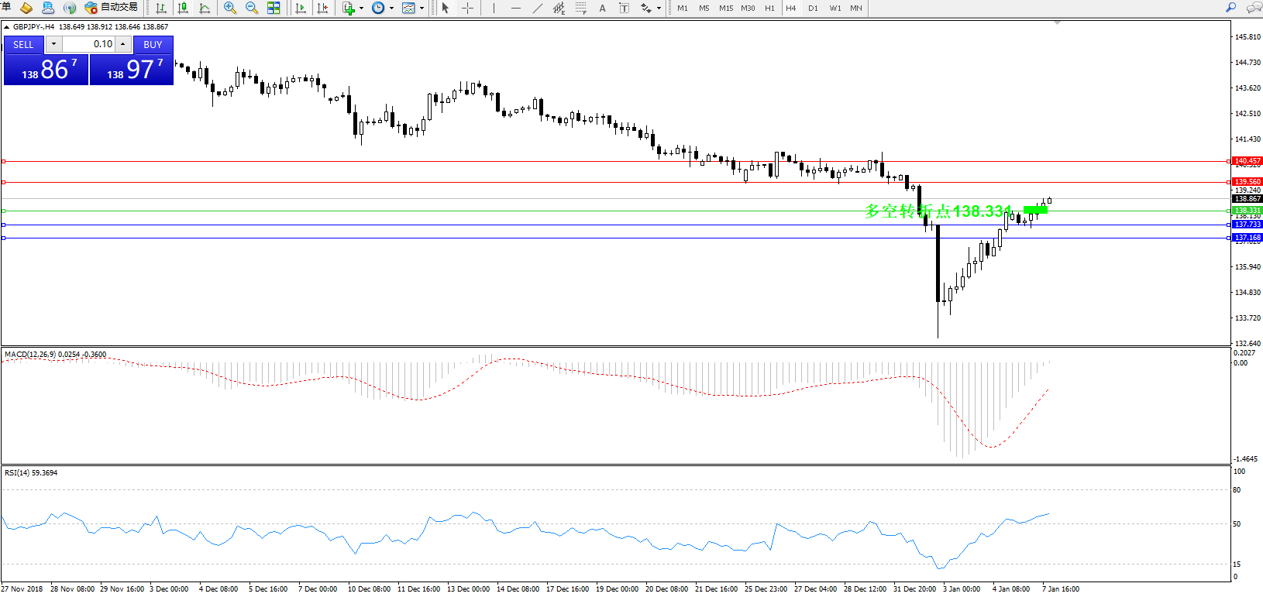
Task: Toggle the chart shift button
Action: (322, 8)
